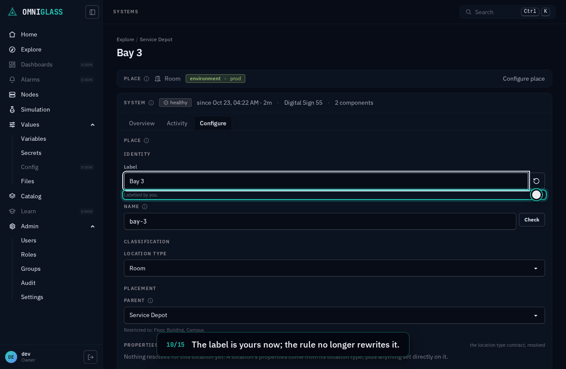Open Groups under Admin
The image size is (566, 369).
(x=31, y=269)
